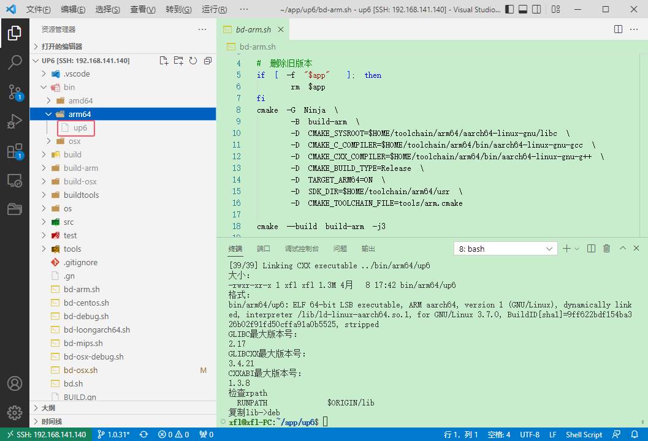Open Run and Debug view
The image size is (648, 441).
pos(15,121)
